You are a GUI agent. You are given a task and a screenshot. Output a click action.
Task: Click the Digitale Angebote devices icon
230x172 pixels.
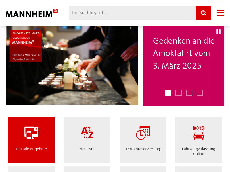coord(31,133)
